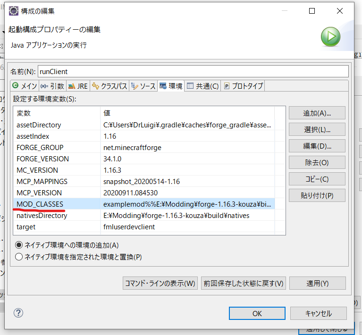The image size is (362, 335).
Task: Select the 環境 tab
Action: click(x=171, y=86)
